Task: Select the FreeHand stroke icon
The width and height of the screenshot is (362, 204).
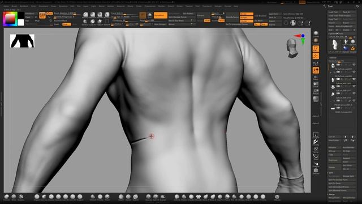Action: point(316,142)
